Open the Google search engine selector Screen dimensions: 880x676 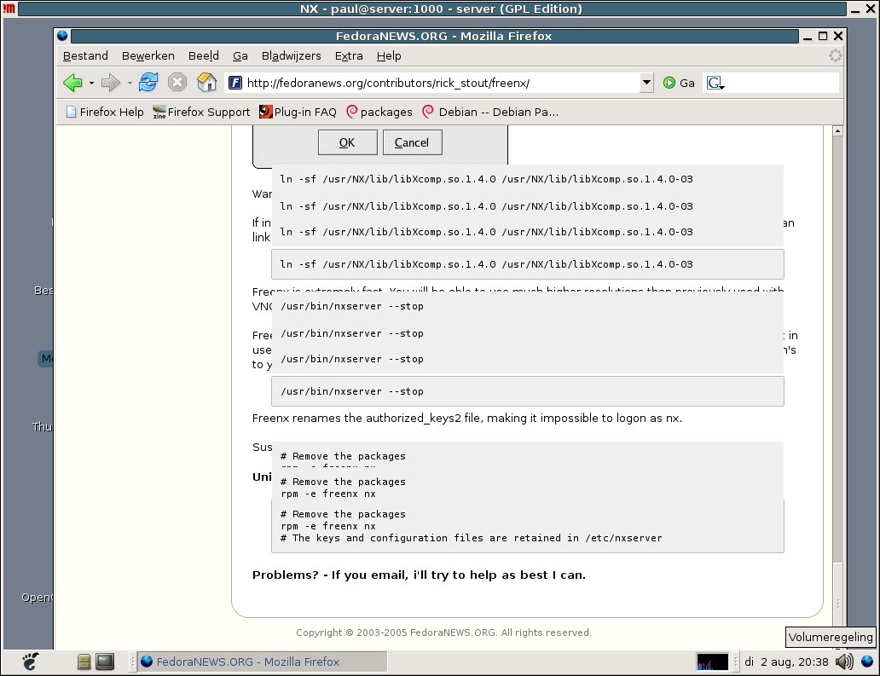(715, 83)
